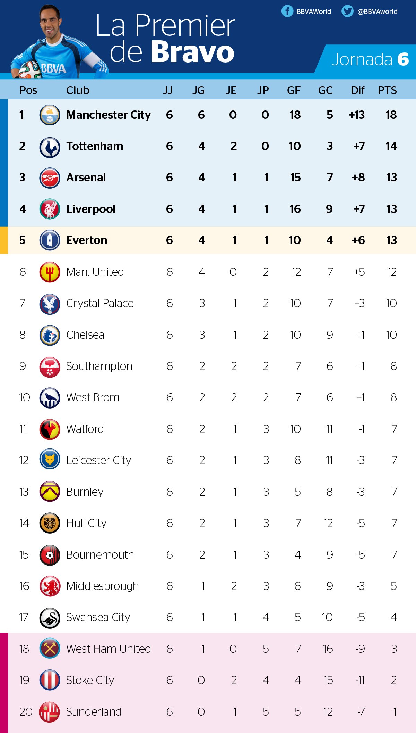Click the Liverpool liver bird crest
The image size is (416, 733).
50,209
